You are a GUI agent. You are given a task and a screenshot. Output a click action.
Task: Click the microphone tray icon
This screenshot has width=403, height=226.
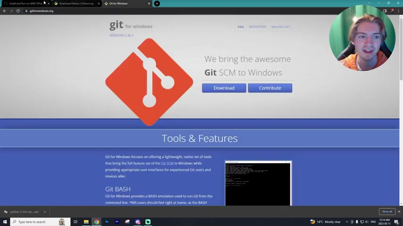[357, 222]
